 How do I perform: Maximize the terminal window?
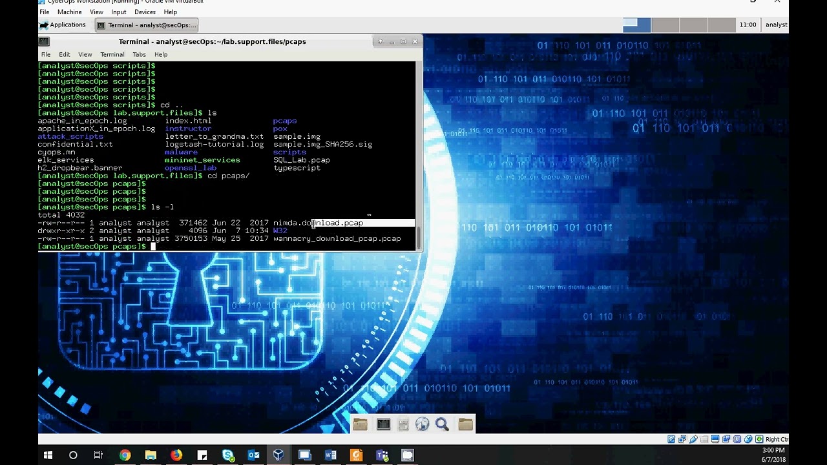point(403,41)
